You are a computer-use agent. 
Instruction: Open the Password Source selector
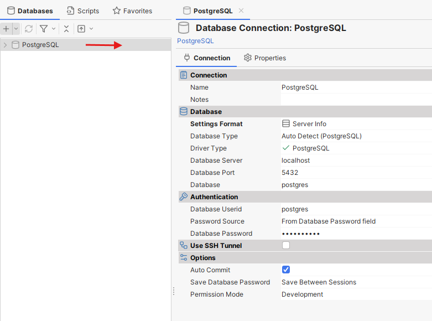coord(357,221)
